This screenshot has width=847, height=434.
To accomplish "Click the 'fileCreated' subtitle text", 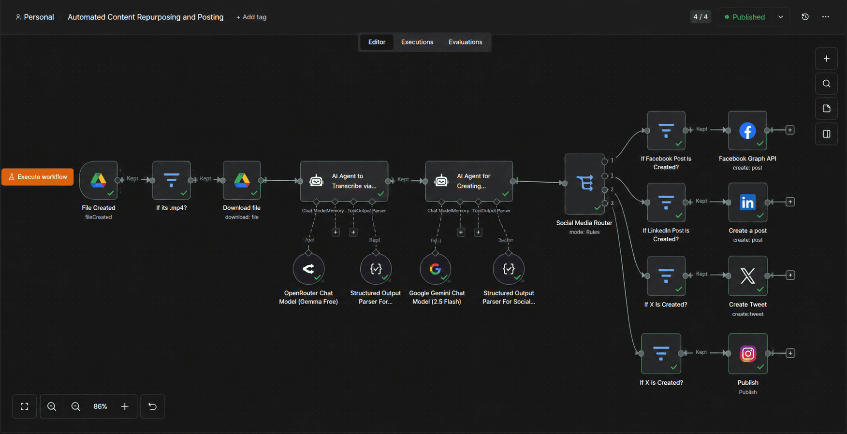I will pos(99,217).
